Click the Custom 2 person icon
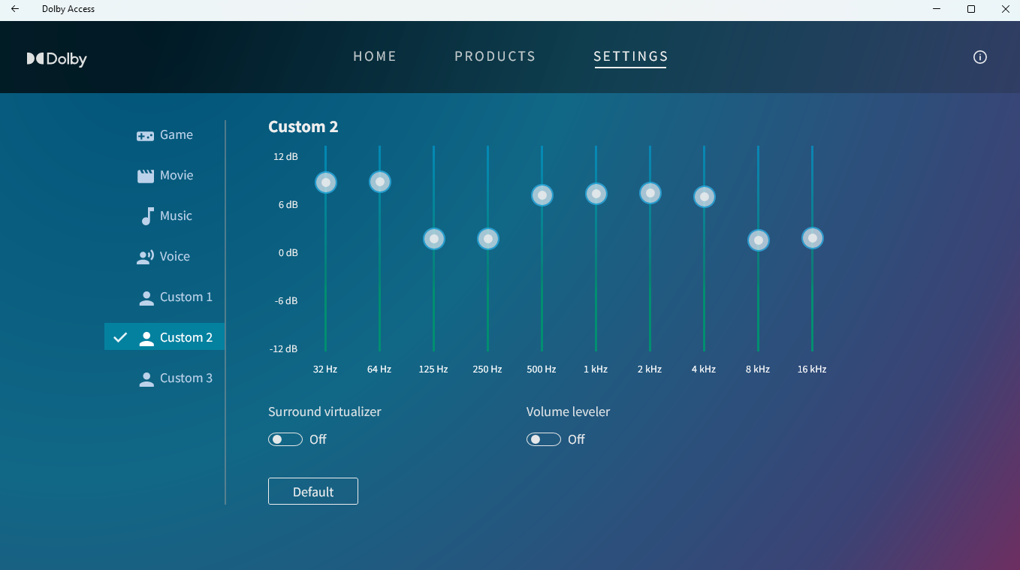Image resolution: width=1020 pixels, height=570 pixels. (x=146, y=339)
